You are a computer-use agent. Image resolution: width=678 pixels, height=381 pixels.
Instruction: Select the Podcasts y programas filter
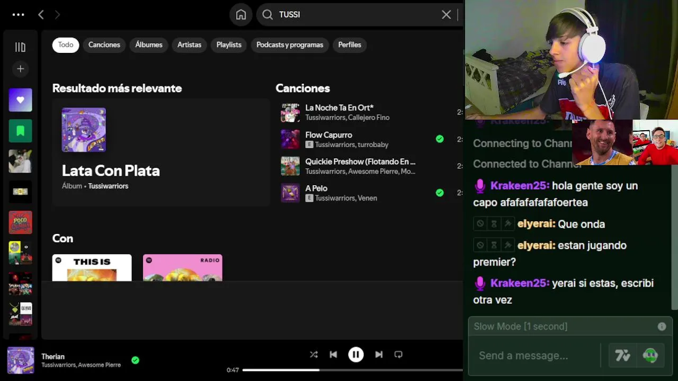pyautogui.click(x=290, y=45)
